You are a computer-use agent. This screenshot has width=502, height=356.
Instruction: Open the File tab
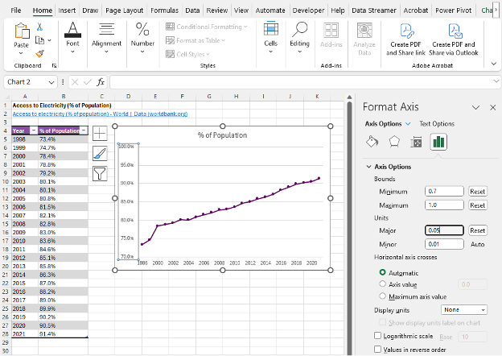pyautogui.click(x=16, y=10)
